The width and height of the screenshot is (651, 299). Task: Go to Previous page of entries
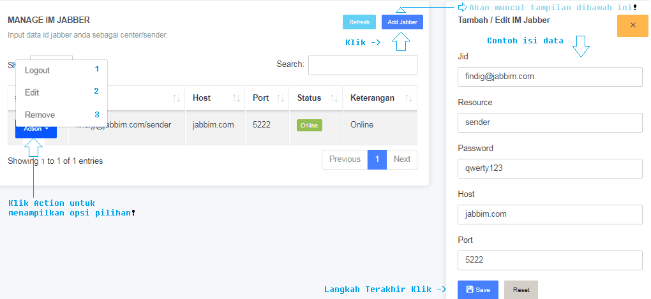345,159
